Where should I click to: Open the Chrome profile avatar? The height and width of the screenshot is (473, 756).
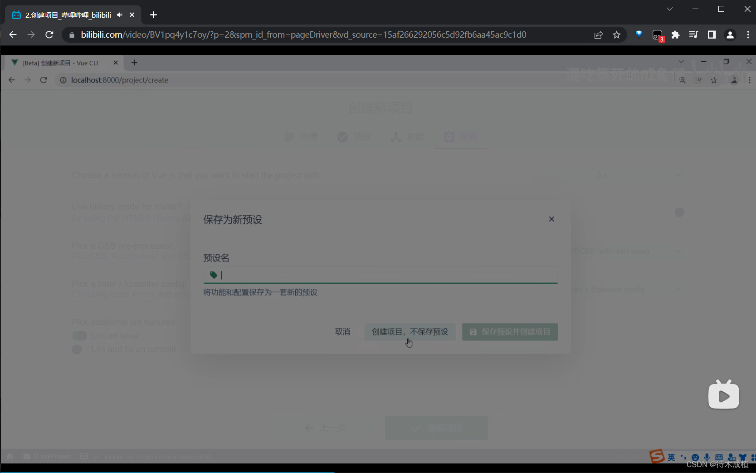pos(730,35)
